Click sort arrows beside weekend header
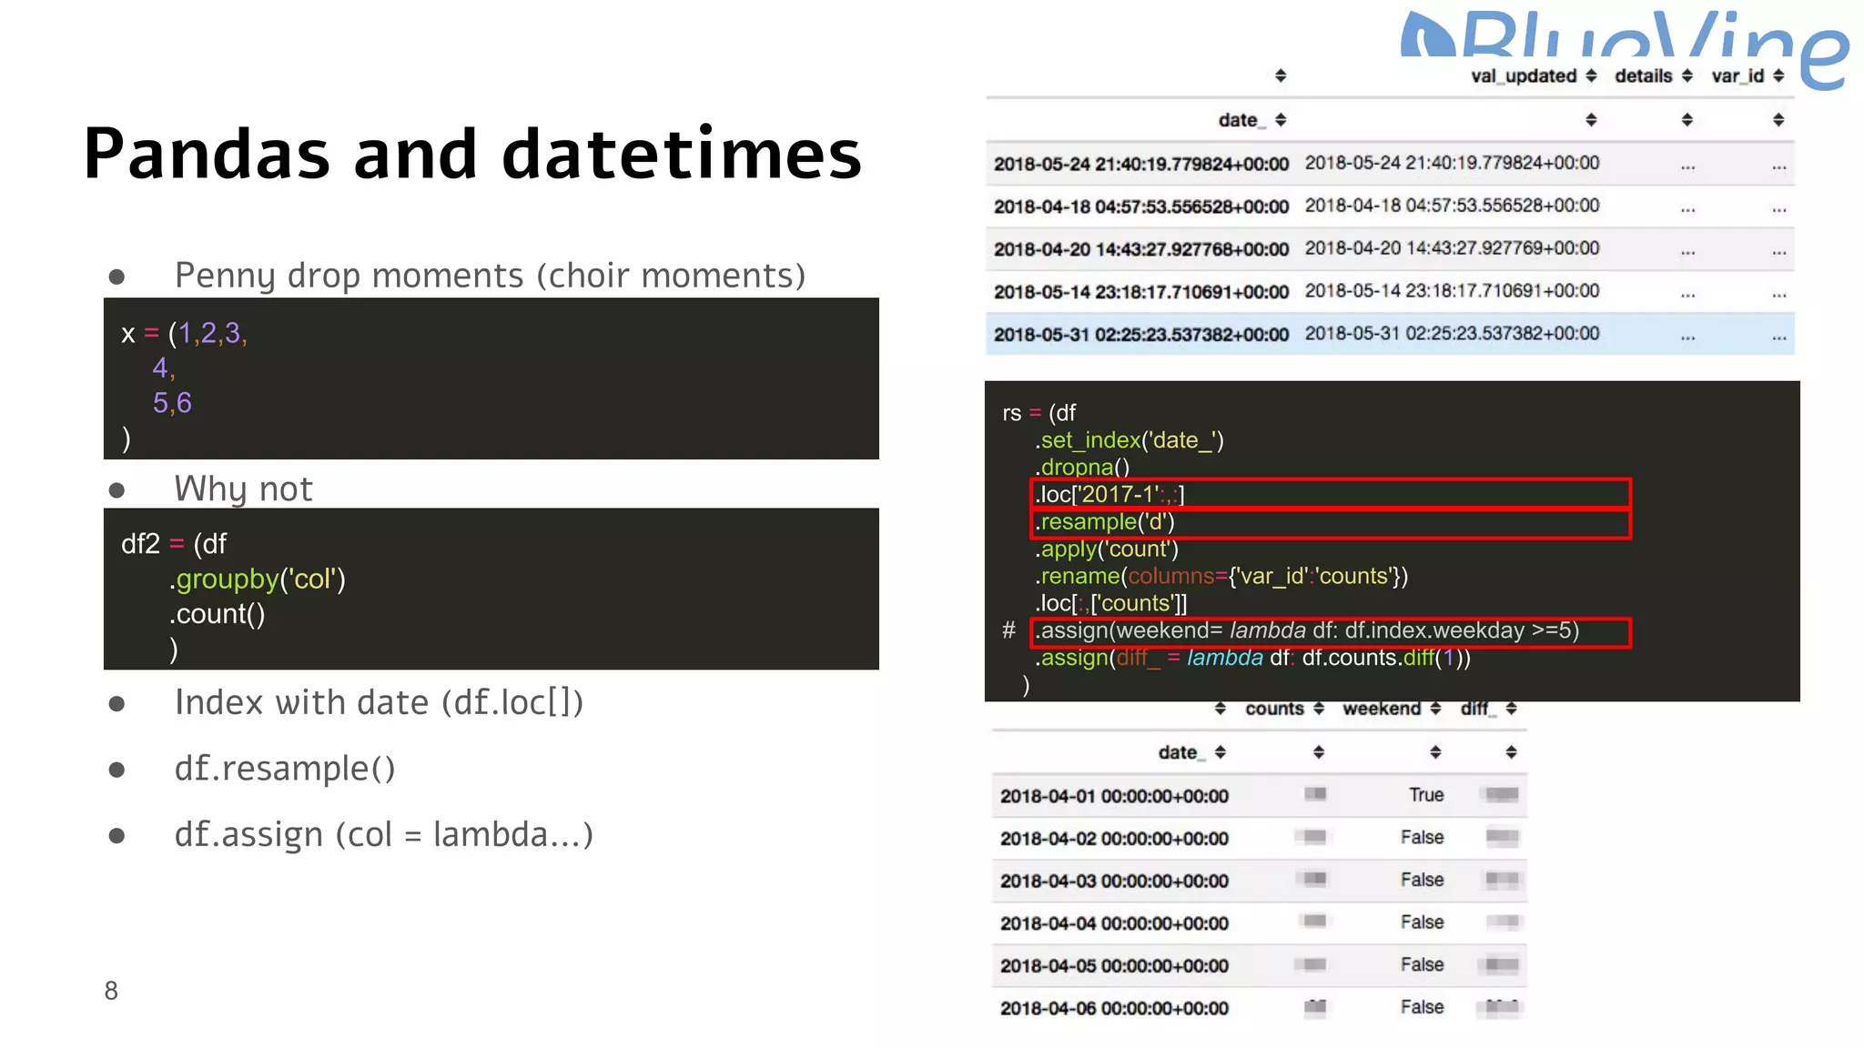 click(1435, 709)
